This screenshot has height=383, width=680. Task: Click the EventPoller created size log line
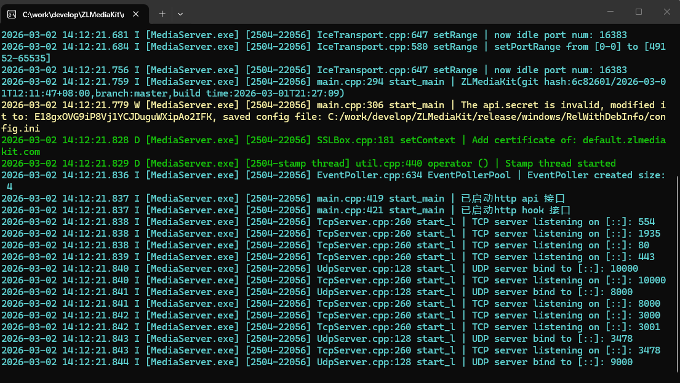[x=332, y=175]
